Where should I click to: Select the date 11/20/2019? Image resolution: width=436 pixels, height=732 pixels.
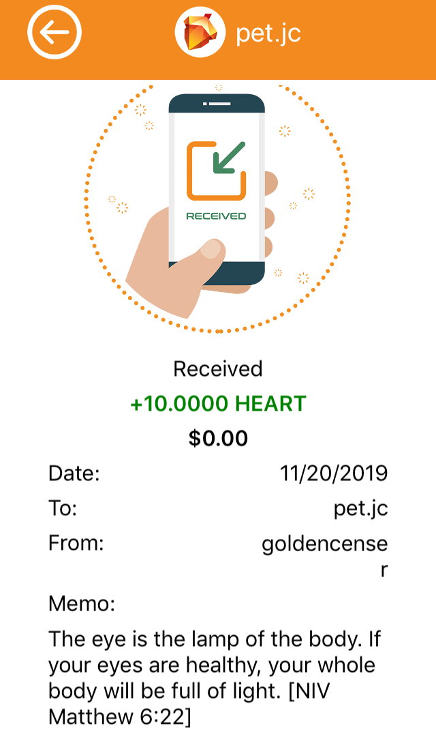click(334, 473)
